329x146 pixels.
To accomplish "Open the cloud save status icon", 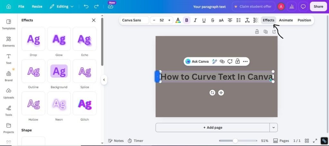I will 111,6.
